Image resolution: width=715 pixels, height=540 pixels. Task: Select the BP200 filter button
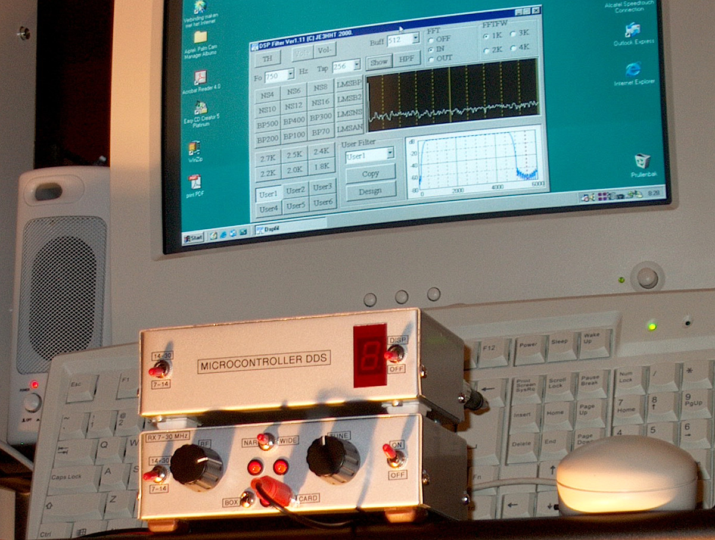[x=268, y=139]
